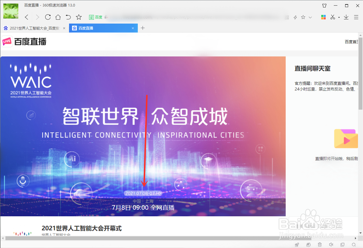Toggle the ad-blocker icon in status bar
Viewport: 363px width, 248px height.
pos(308,244)
